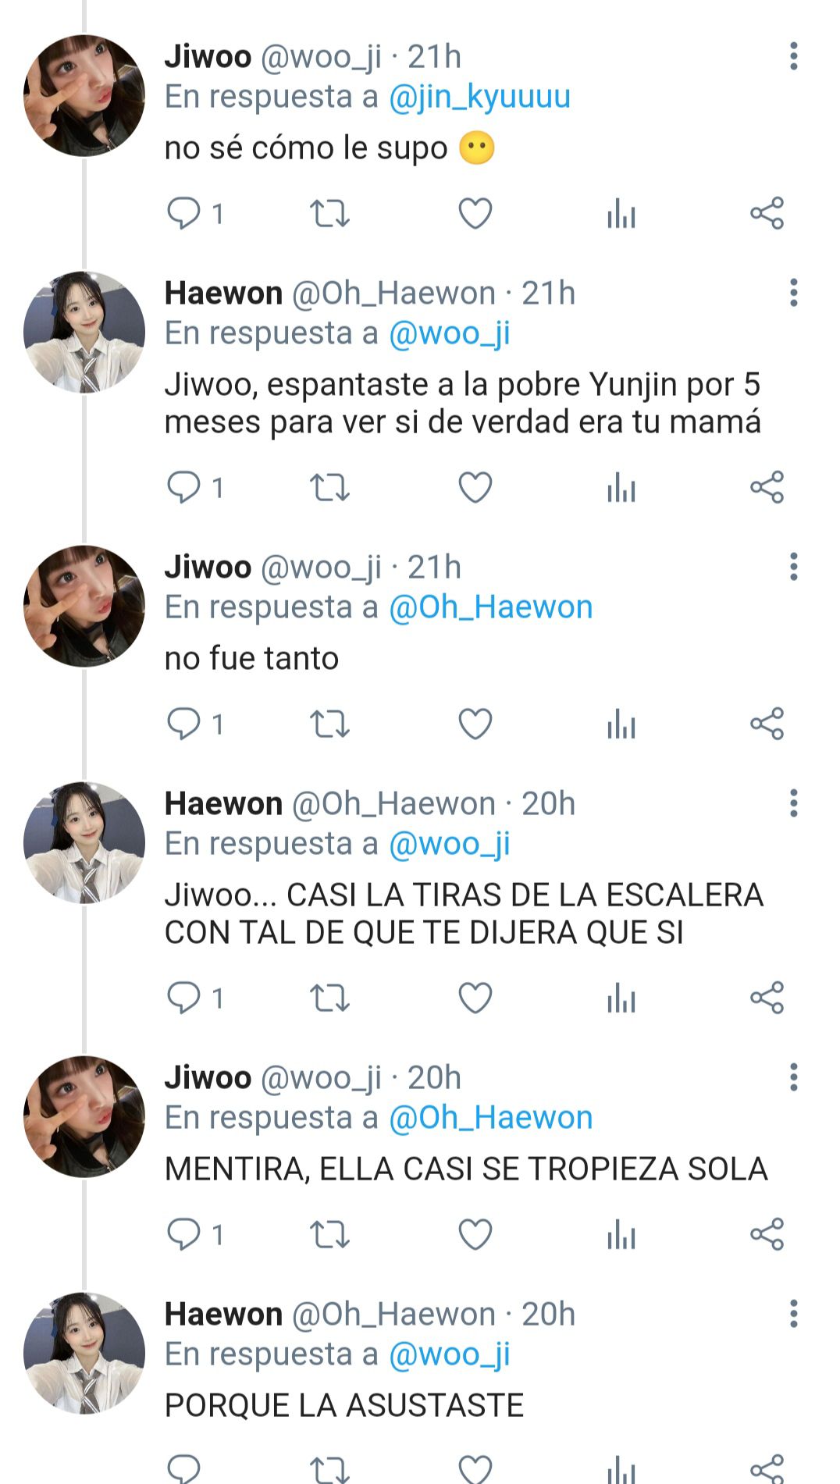Open @woo_ji link in Haewon's escalera tweet

pyautogui.click(x=449, y=844)
